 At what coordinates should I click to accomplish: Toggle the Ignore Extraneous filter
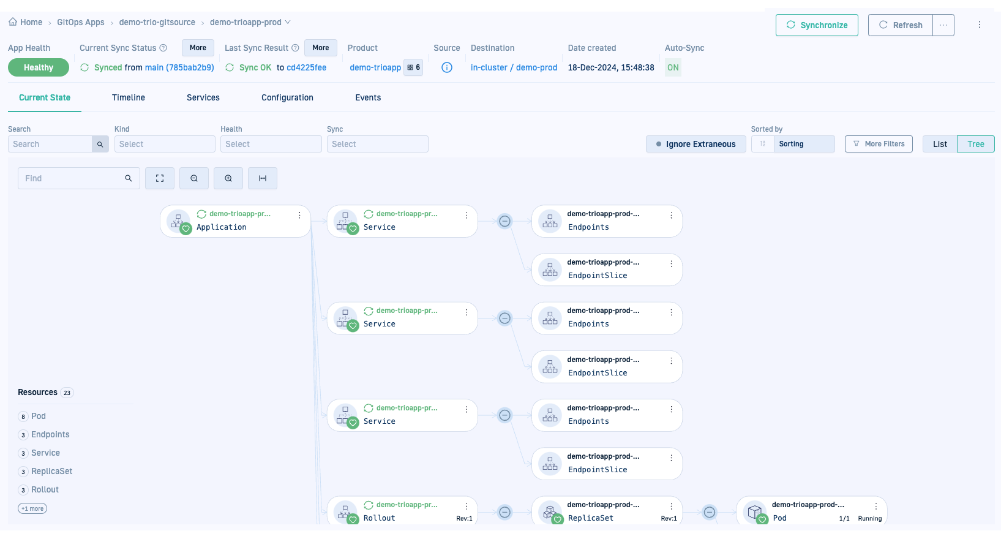695,144
